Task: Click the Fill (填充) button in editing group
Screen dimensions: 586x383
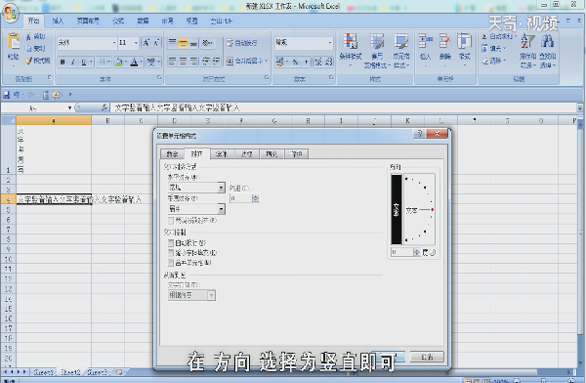Action: 494,49
